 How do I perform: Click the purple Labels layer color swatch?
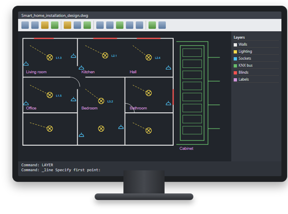coord(235,80)
